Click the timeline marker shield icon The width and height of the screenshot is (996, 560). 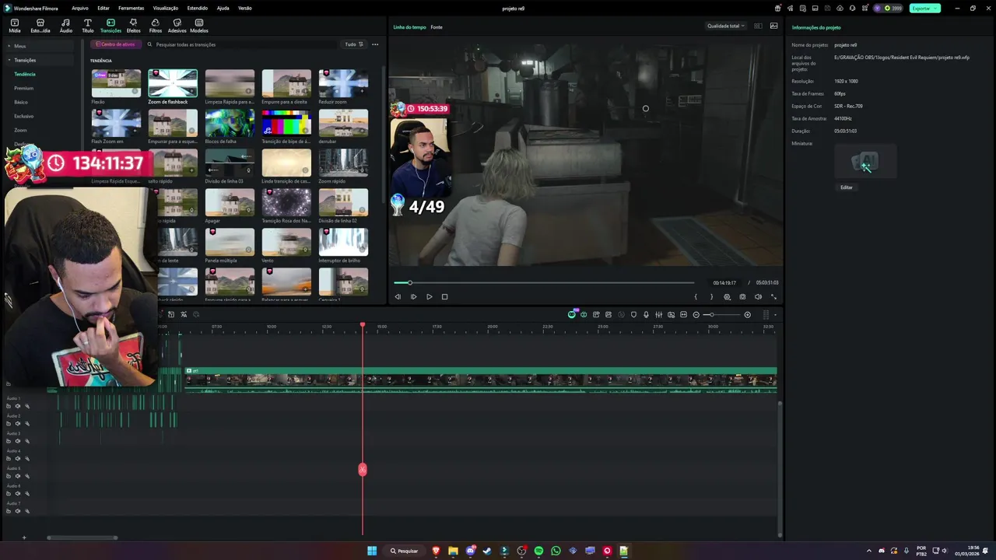point(633,314)
